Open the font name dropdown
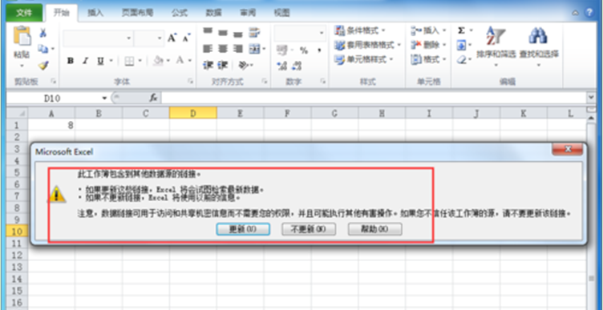The height and width of the screenshot is (310, 603). [129, 38]
